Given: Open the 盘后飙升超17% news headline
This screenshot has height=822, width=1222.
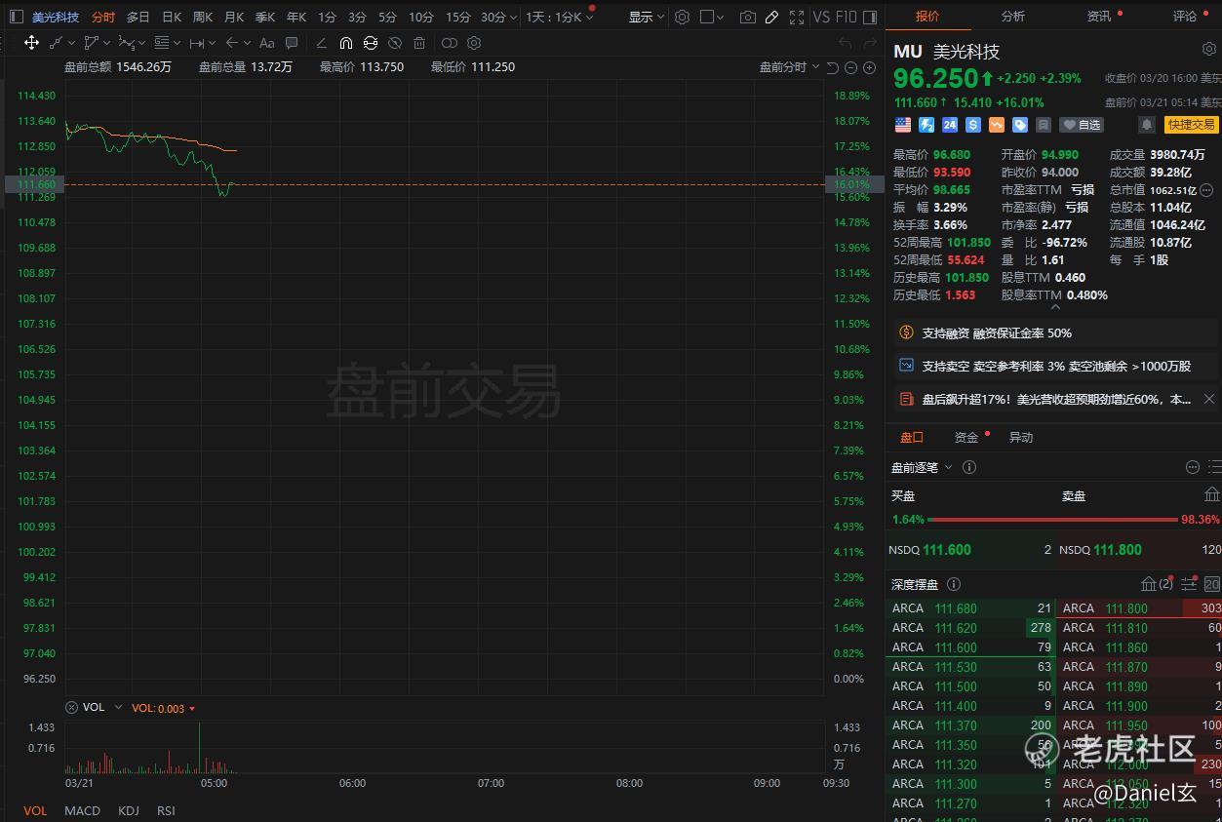Looking at the screenshot, I should pos(1056,399).
